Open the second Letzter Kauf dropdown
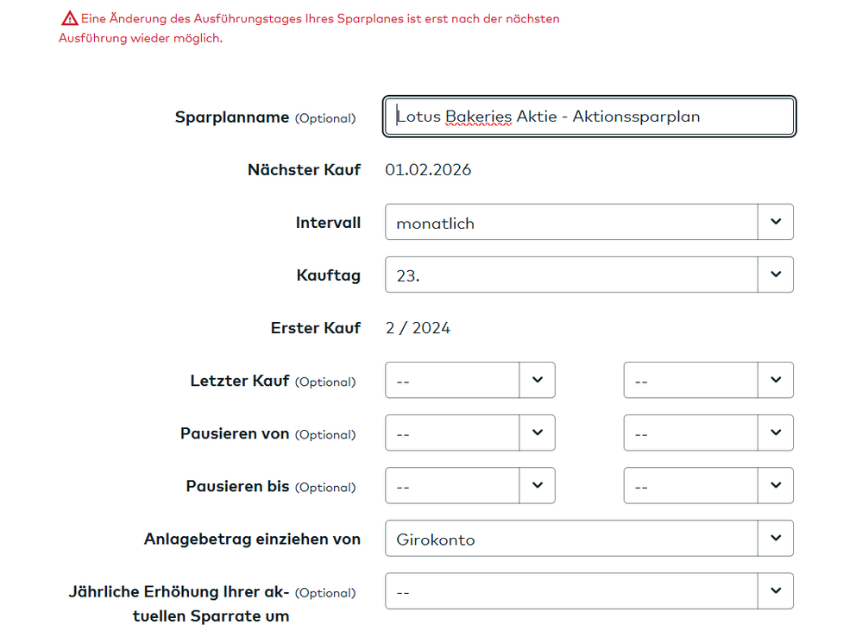The width and height of the screenshot is (862, 644). pyautogui.click(x=708, y=380)
